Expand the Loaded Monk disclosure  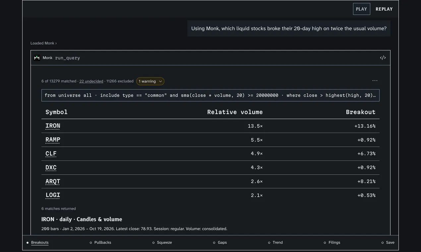43,43
